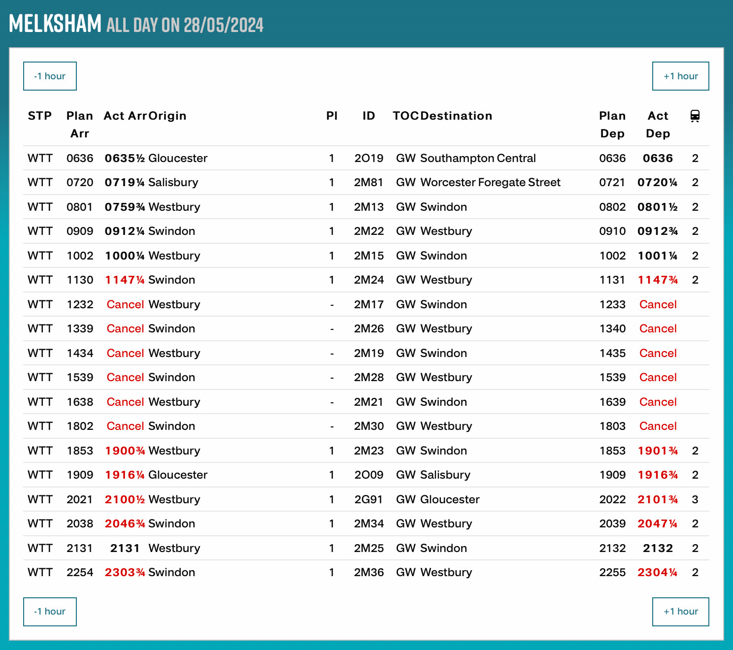This screenshot has width=733, height=650.
Task: Click the Melksham page heading
Action: (x=55, y=24)
